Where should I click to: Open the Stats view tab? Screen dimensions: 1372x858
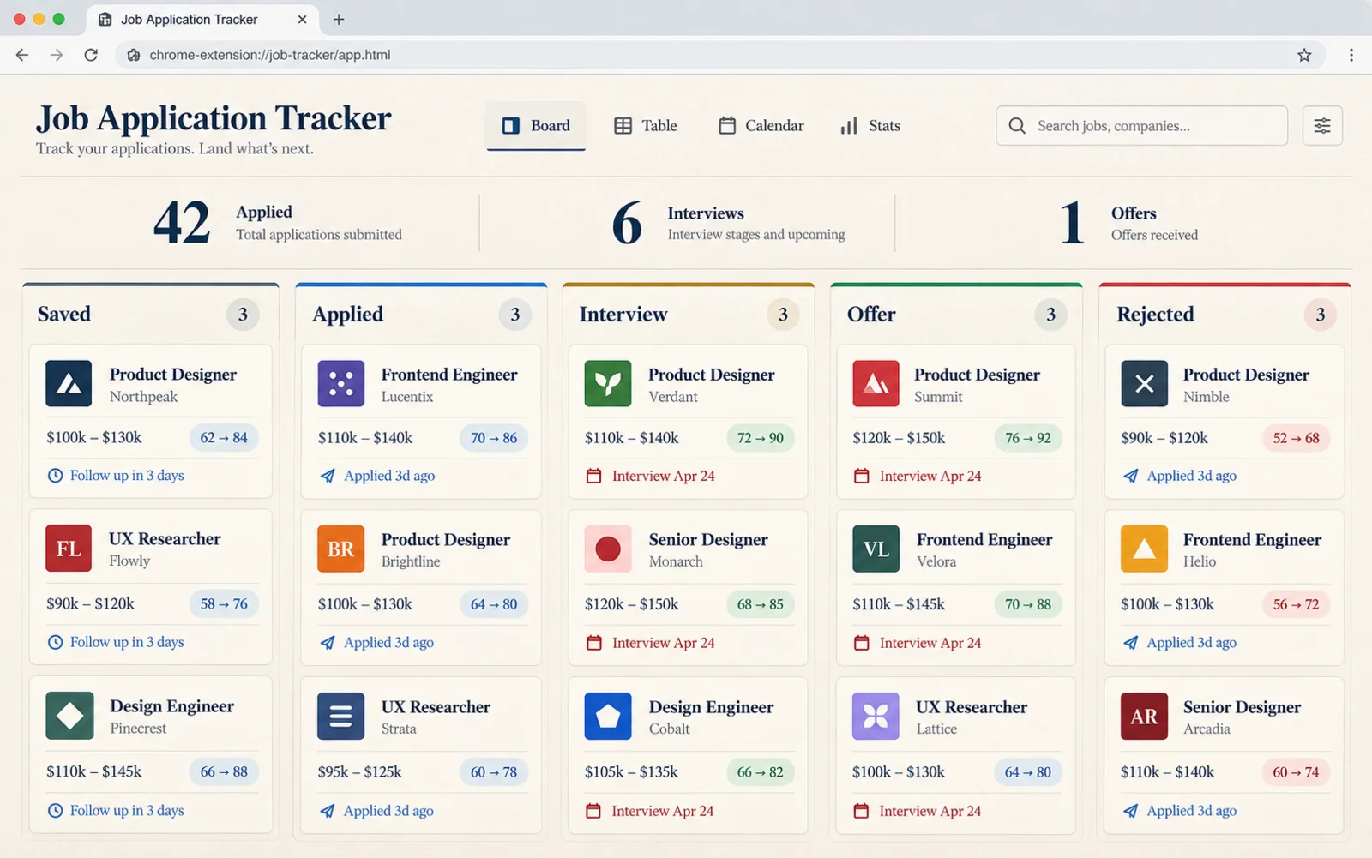pyautogui.click(x=870, y=126)
